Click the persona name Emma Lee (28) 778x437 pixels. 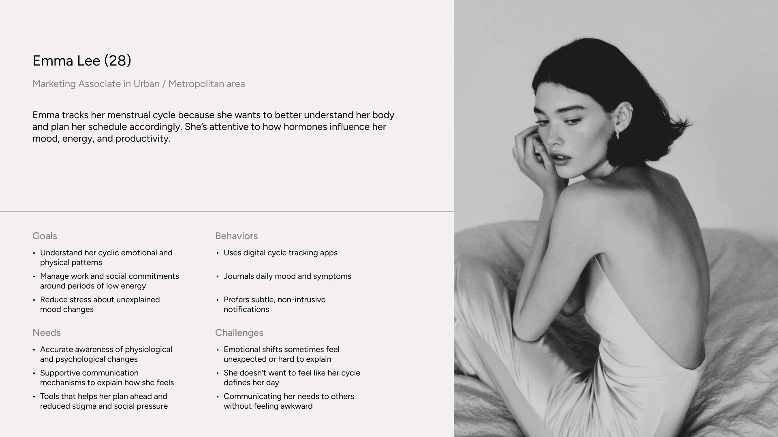(82, 61)
